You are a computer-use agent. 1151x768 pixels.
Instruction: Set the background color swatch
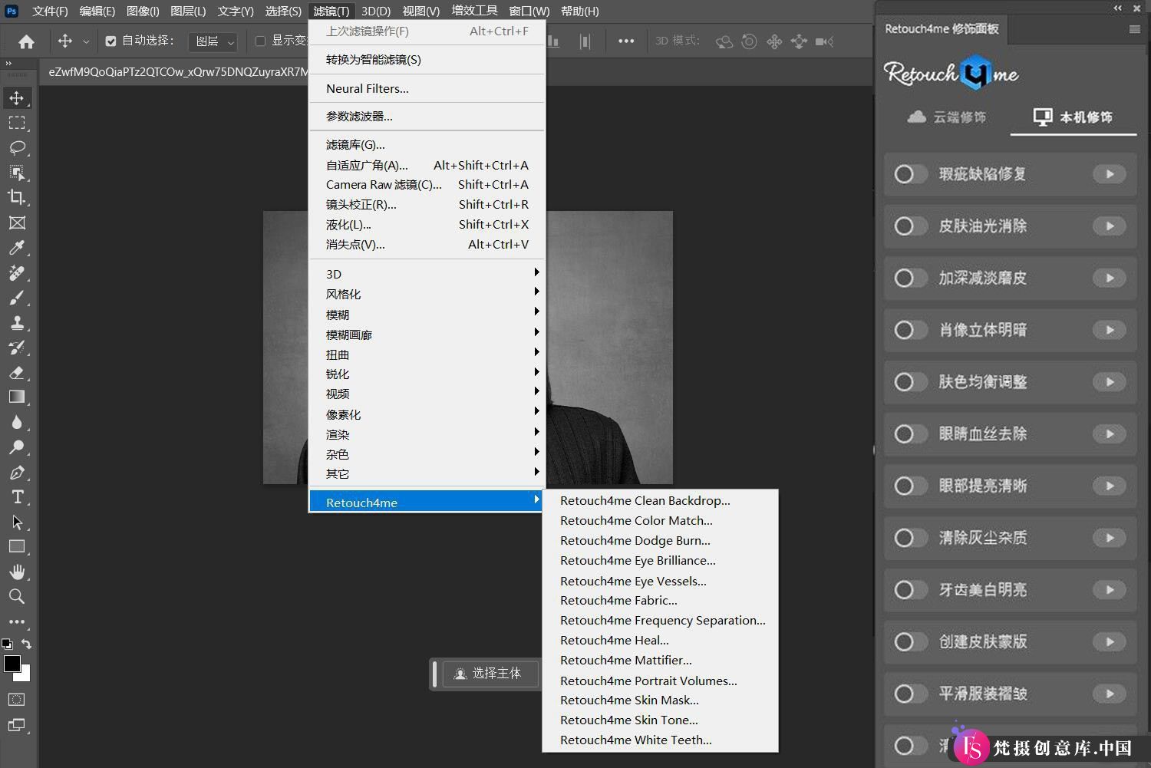coord(25,676)
